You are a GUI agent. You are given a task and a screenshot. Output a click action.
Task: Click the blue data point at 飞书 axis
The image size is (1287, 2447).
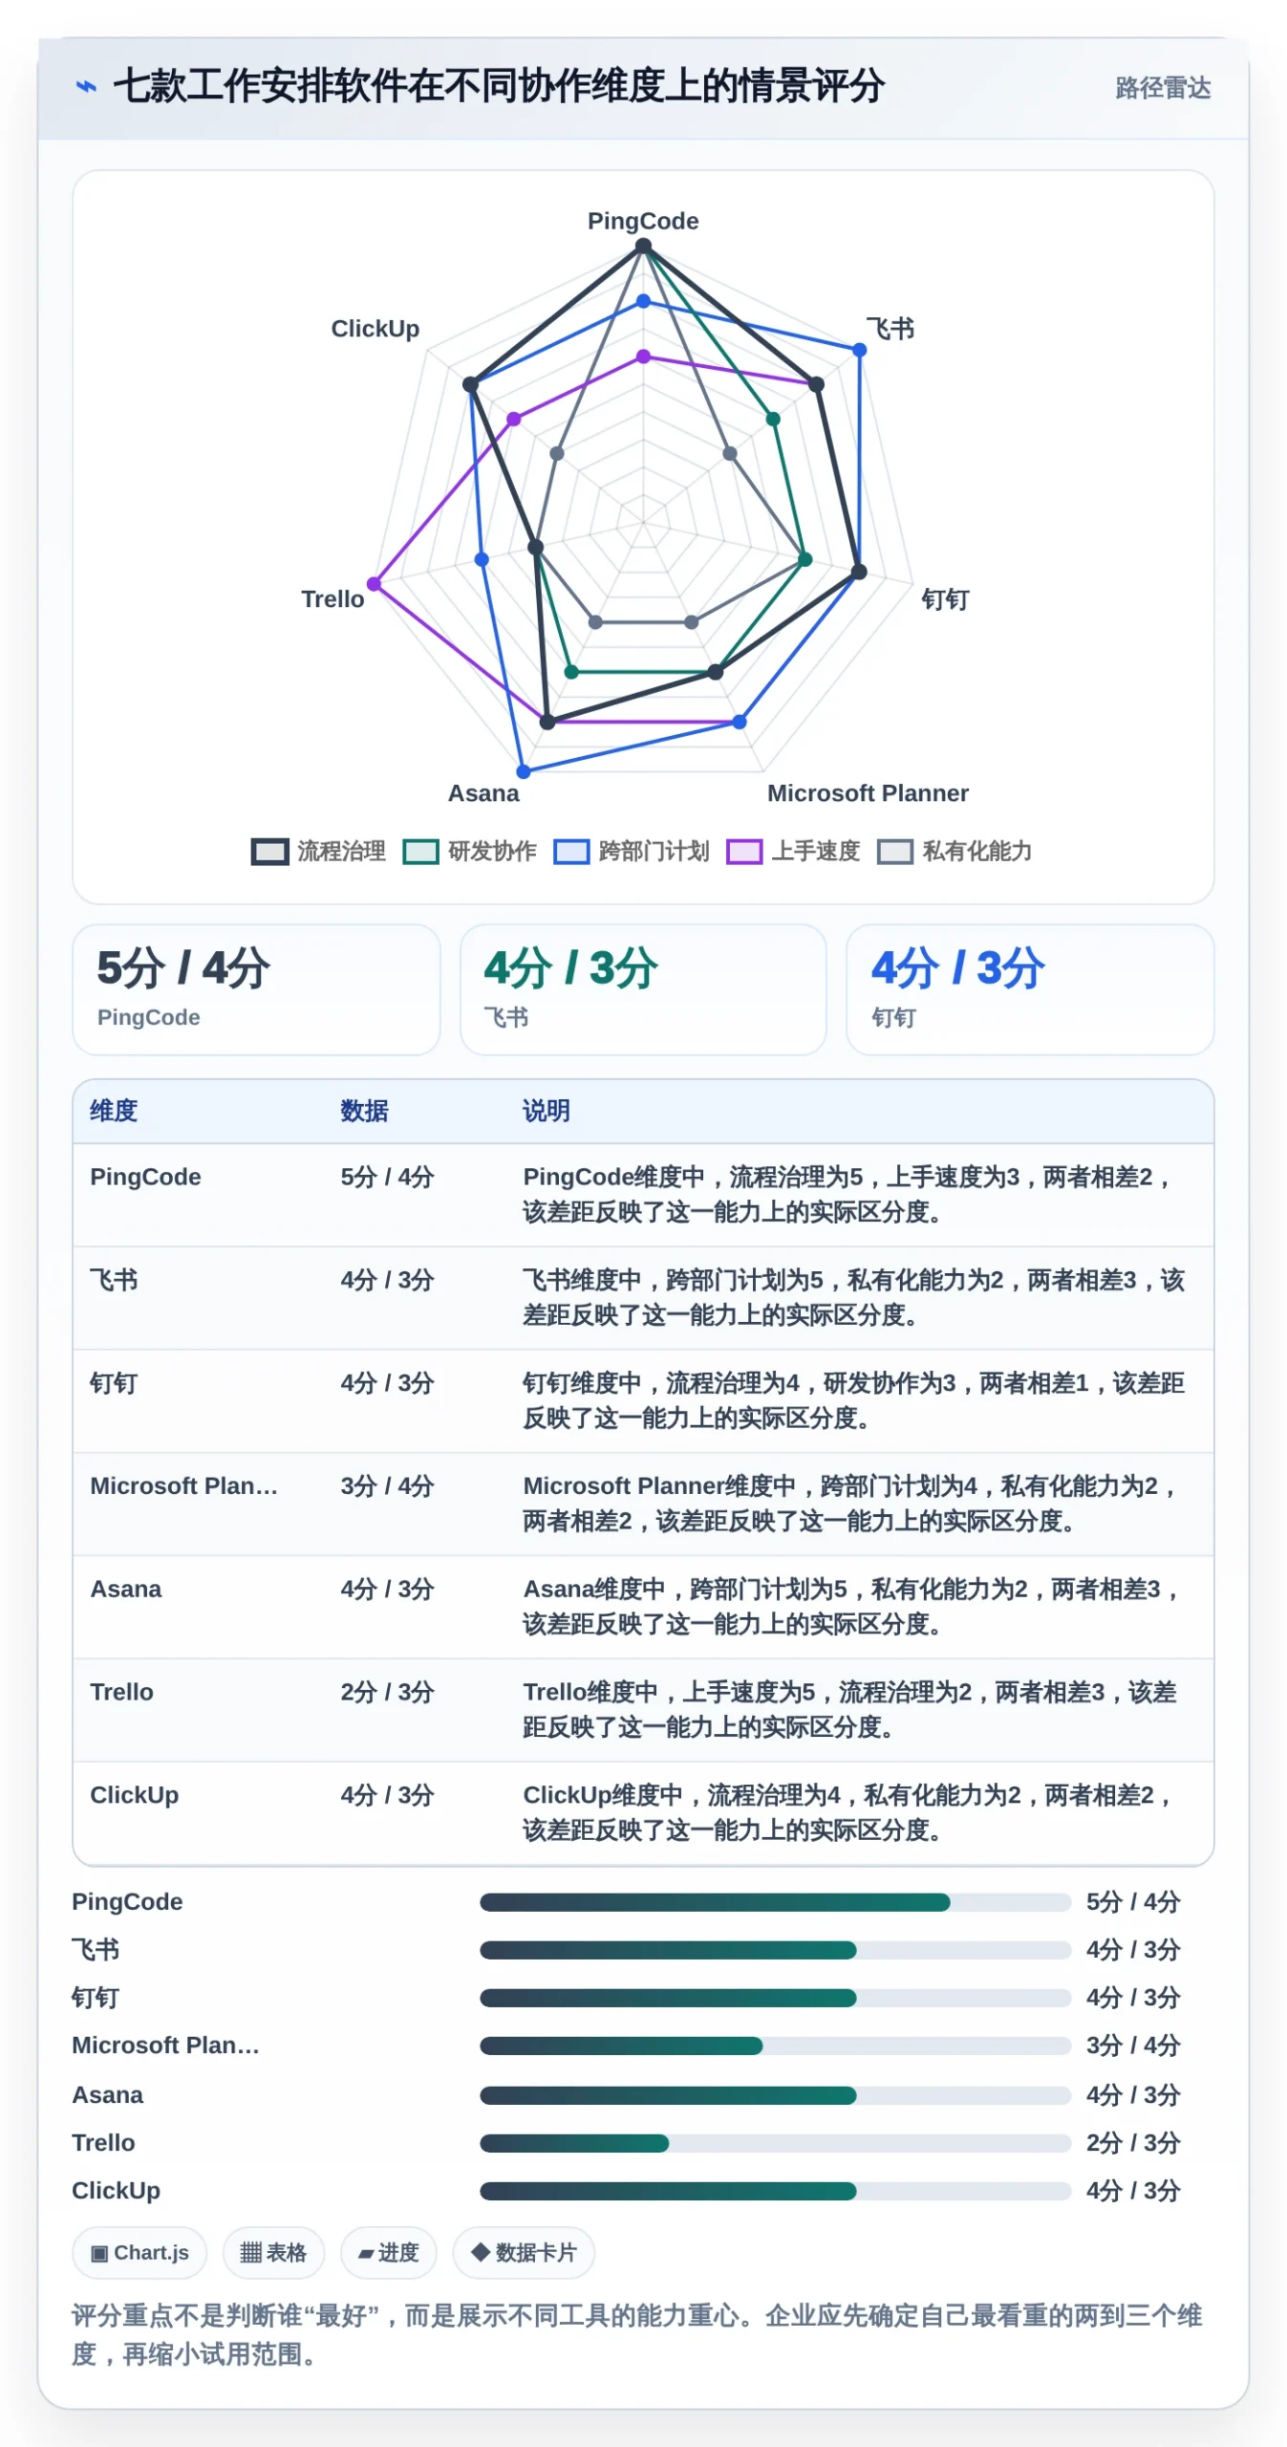tap(859, 350)
